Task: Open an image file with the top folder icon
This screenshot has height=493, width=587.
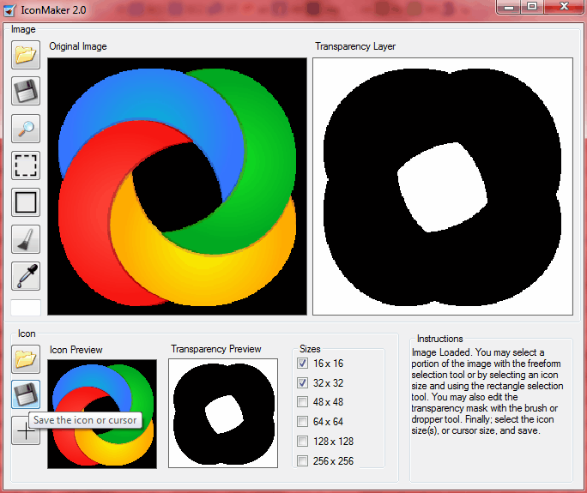Action: (26, 55)
